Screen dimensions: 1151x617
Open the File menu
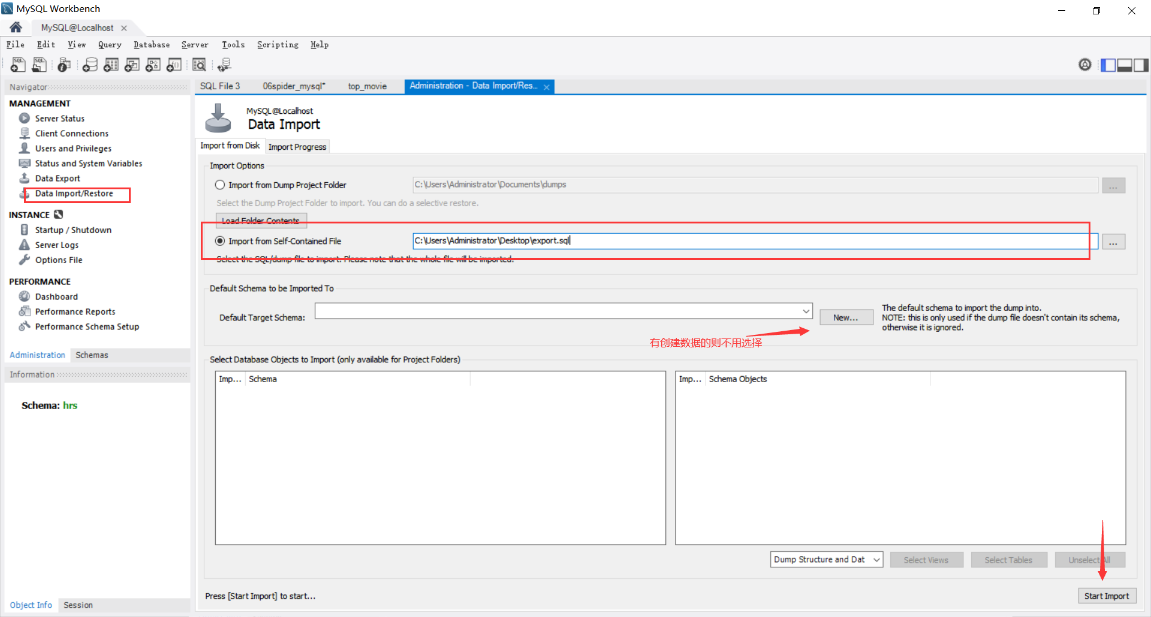click(x=16, y=44)
